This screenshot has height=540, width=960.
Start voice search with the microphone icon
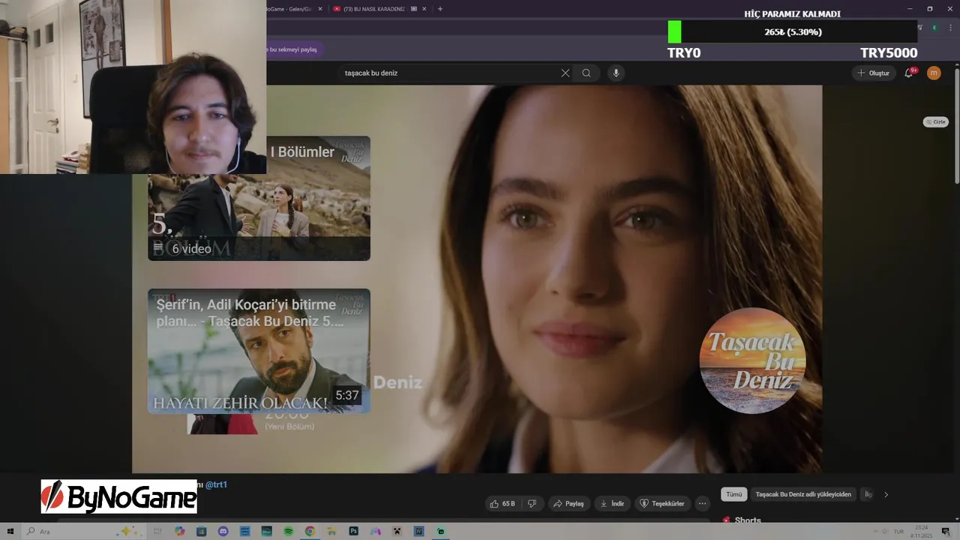616,73
